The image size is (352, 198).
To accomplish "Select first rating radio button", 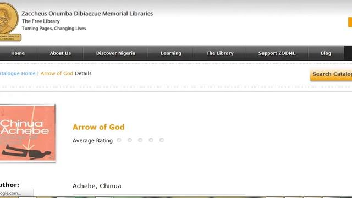I will pyautogui.click(x=119, y=140).
